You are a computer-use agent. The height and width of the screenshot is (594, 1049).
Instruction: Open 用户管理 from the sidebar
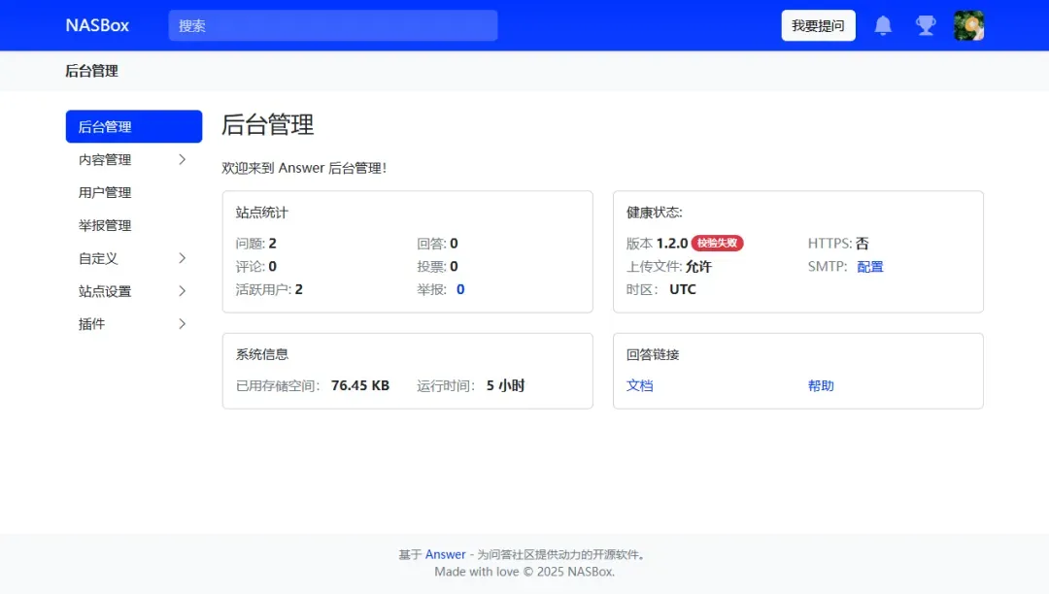tap(105, 193)
